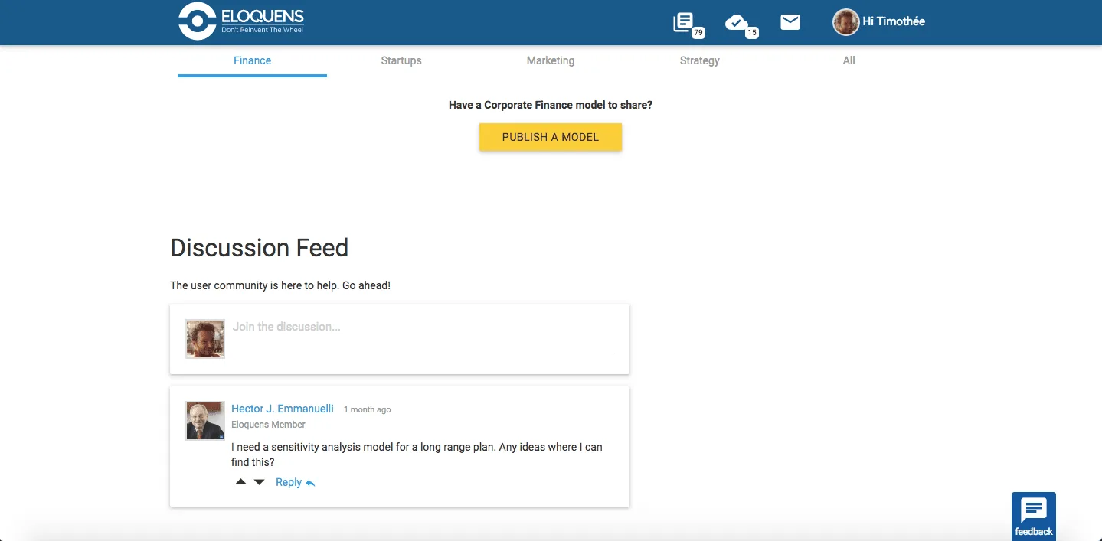This screenshot has height=541, width=1102.
Task: Open the Eloquens logo home link
Action: pyautogui.click(x=241, y=21)
